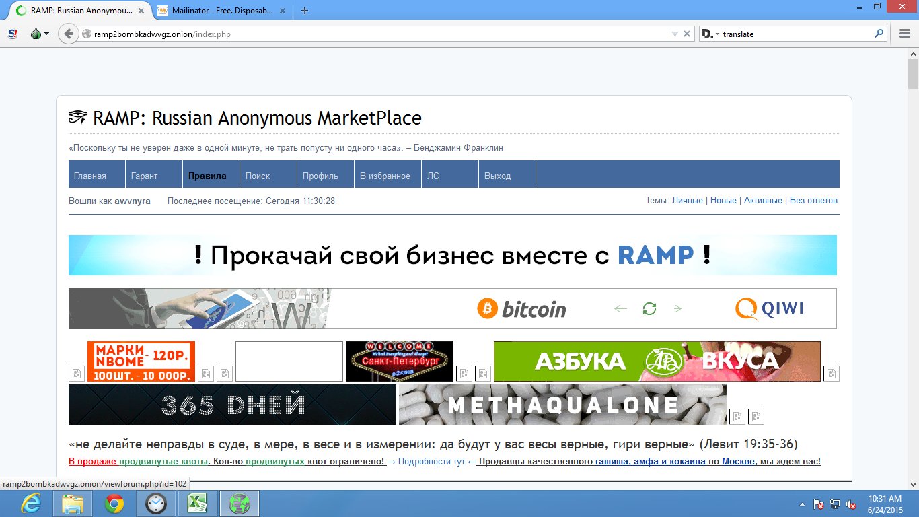Click the network status tray icon
The image size is (919, 517).
(x=835, y=504)
